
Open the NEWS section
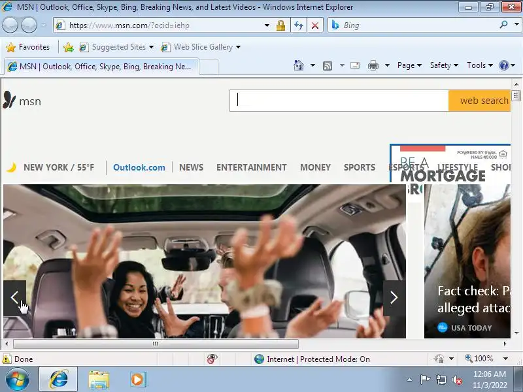(191, 167)
